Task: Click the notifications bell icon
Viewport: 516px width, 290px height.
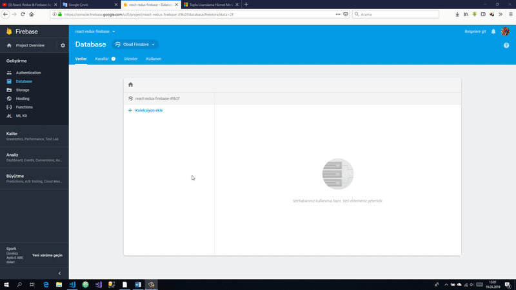Action: click(x=493, y=32)
